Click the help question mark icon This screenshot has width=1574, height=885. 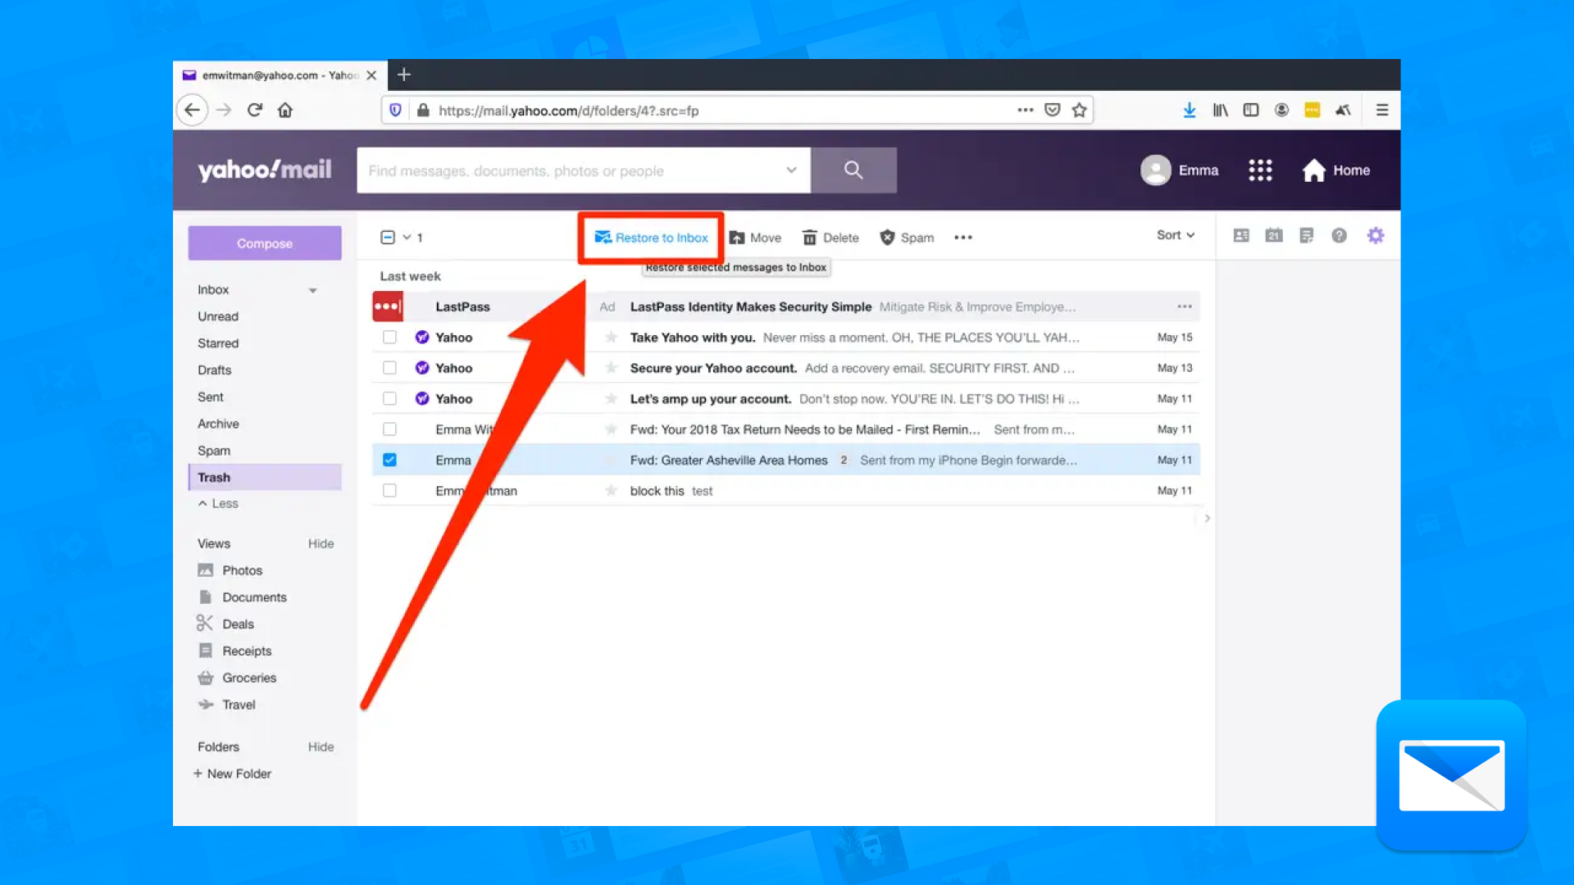click(1340, 235)
